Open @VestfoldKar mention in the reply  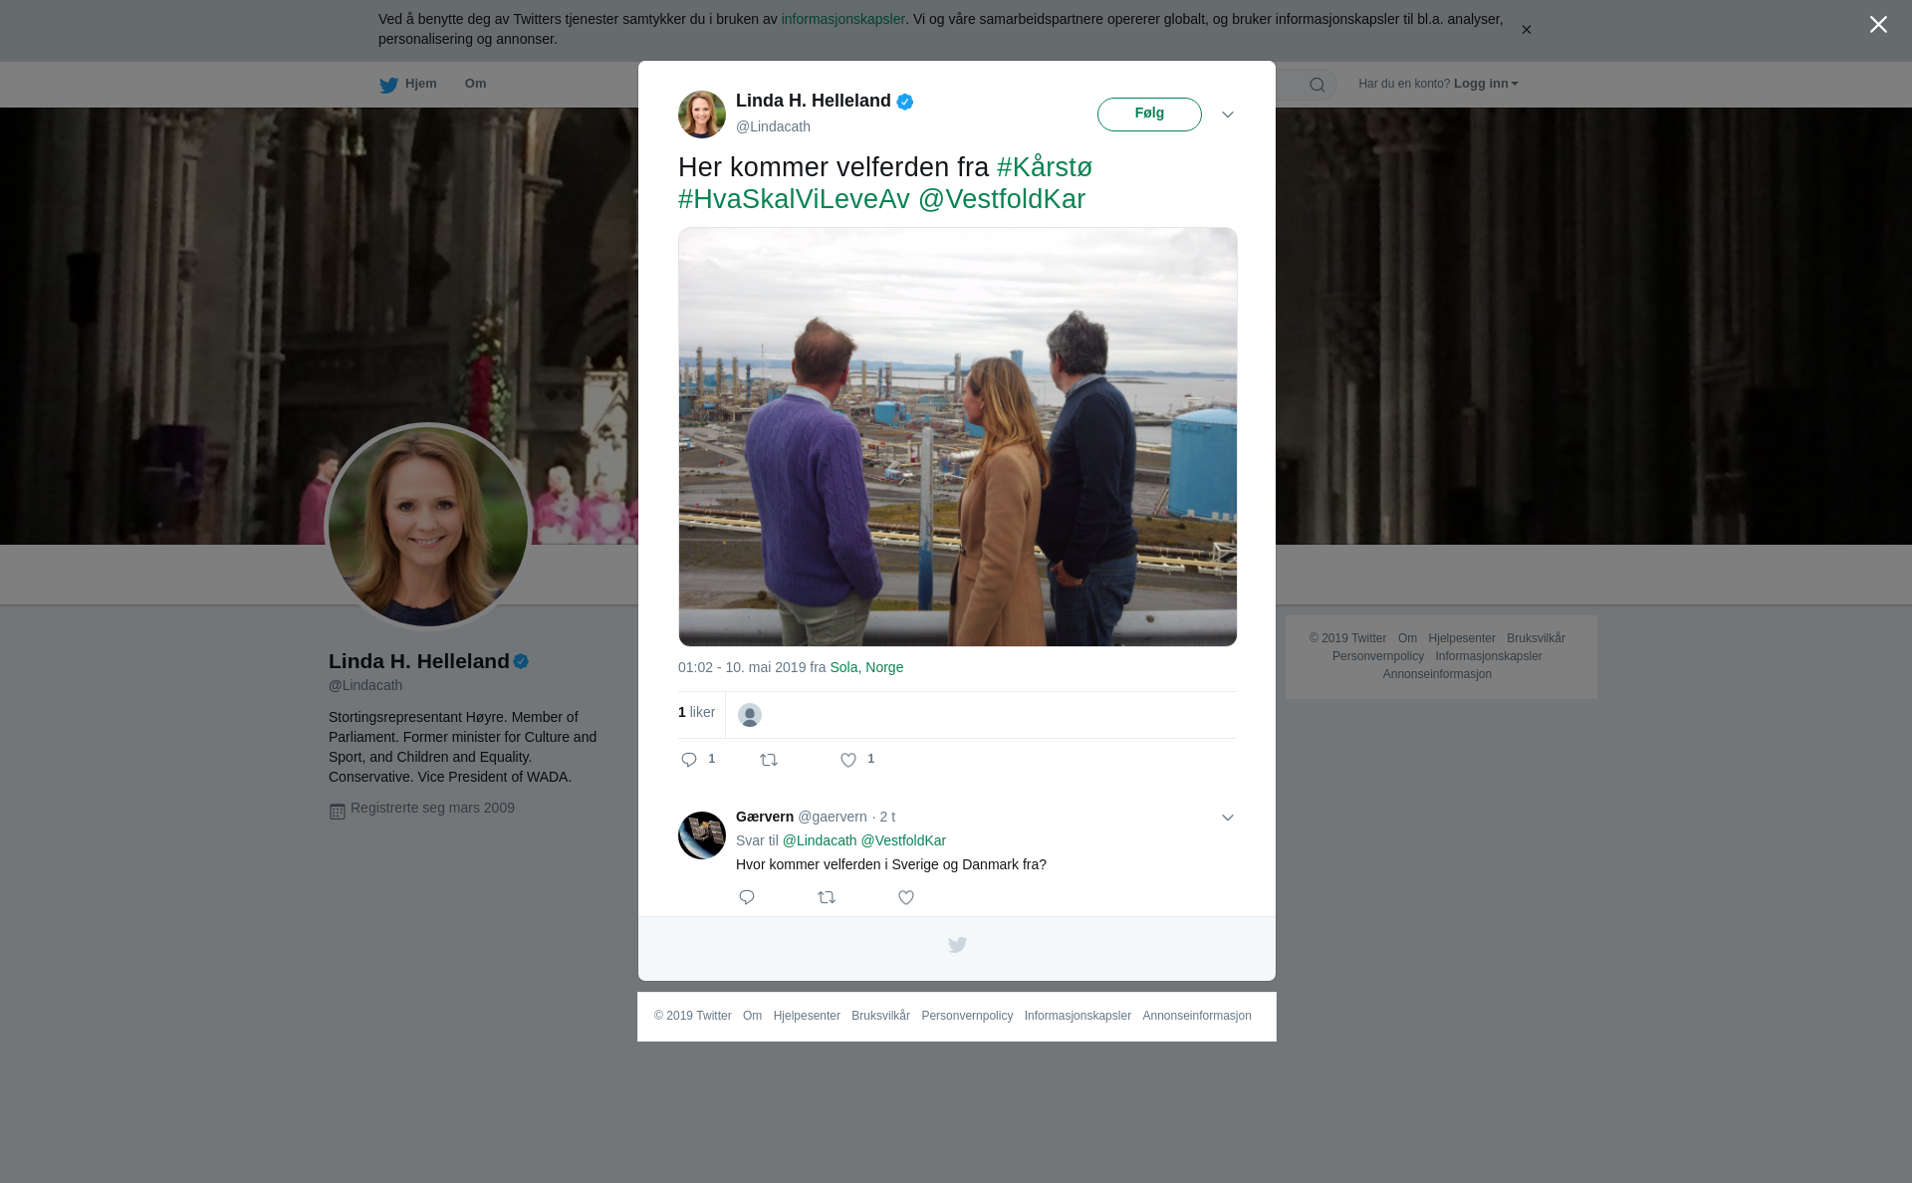(x=903, y=840)
